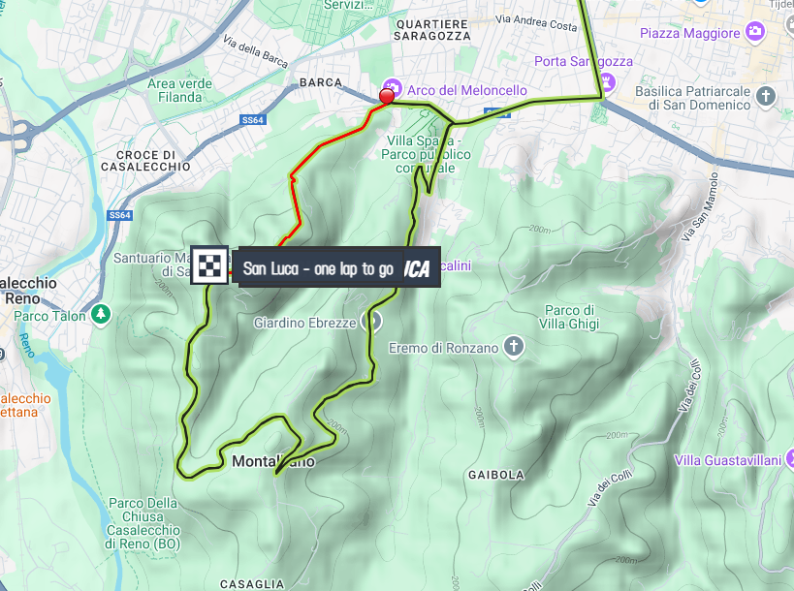
Task: Click the Arco del Meloncello camera icon
Action: (x=393, y=88)
